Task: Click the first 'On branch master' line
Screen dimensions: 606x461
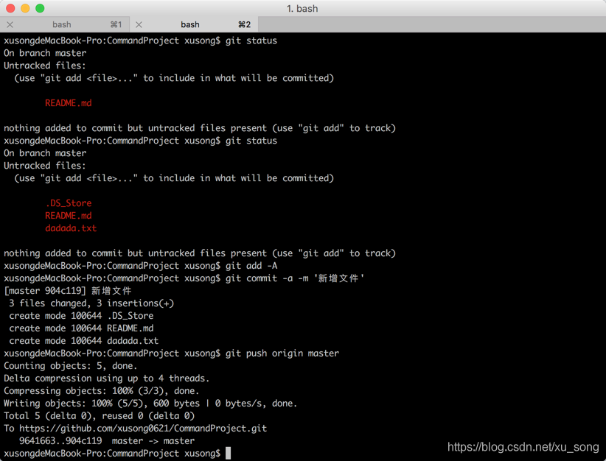Action: [x=45, y=53]
